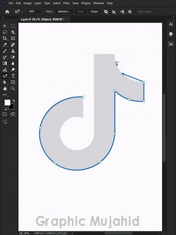Open the Window menu
This screenshot has height=235, width=176.
tap(98, 3)
